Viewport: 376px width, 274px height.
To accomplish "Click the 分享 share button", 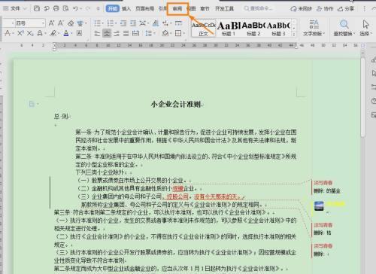I will pos(346,9).
